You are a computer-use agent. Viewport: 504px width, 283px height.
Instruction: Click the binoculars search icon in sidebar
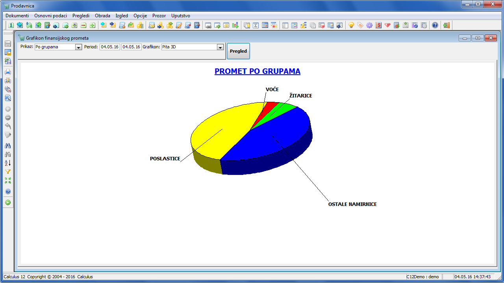(x=7, y=146)
